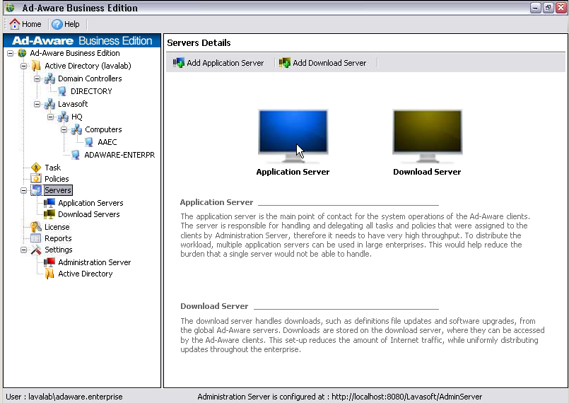Collapse the Lavasoft node
The height and width of the screenshot is (403, 569).
click(x=37, y=104)
